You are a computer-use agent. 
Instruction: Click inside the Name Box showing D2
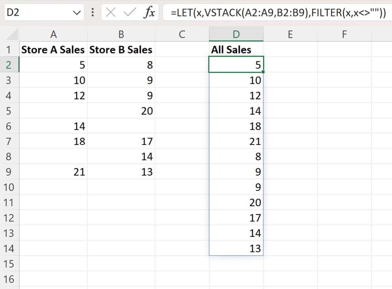coord(36,13)
